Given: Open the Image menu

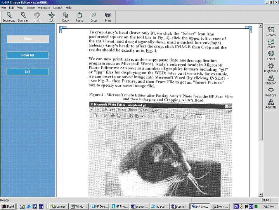Looking at the screenshot, I should coord(30,8).
